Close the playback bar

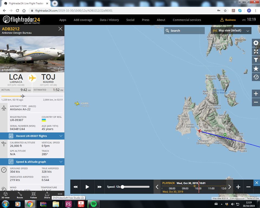click(257, 183)
